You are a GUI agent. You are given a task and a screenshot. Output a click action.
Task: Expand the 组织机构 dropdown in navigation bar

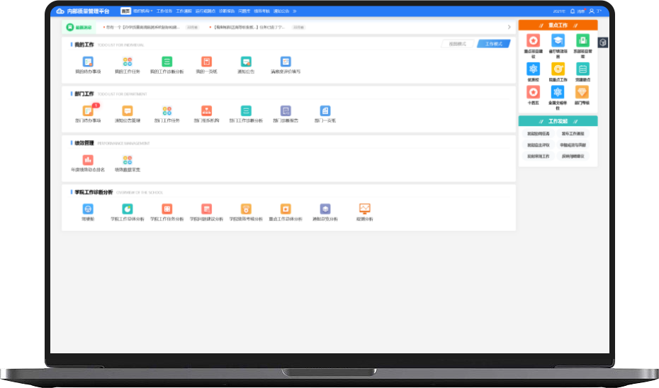142,11
